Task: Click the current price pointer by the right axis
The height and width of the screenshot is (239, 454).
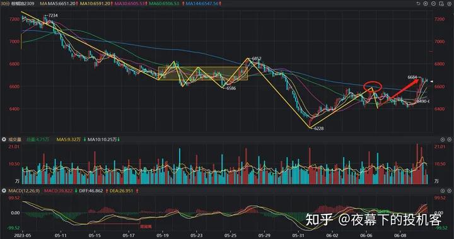Action: 431,81
